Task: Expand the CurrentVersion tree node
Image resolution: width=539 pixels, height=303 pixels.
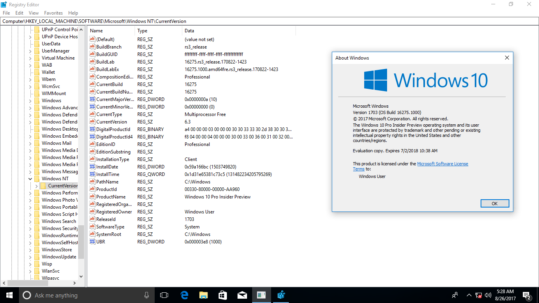Action: point(37,186)
